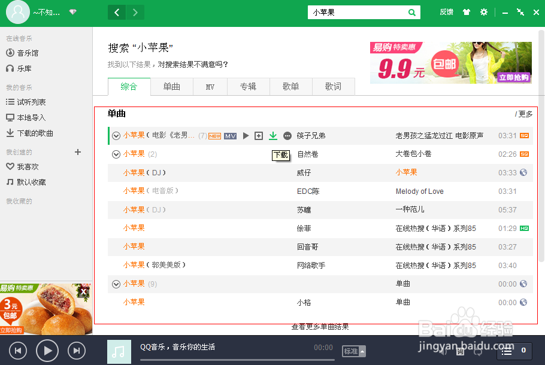Click the search magnifier icon
The width and height of the screenshot is (545, 365).
(x=411, y=13)
